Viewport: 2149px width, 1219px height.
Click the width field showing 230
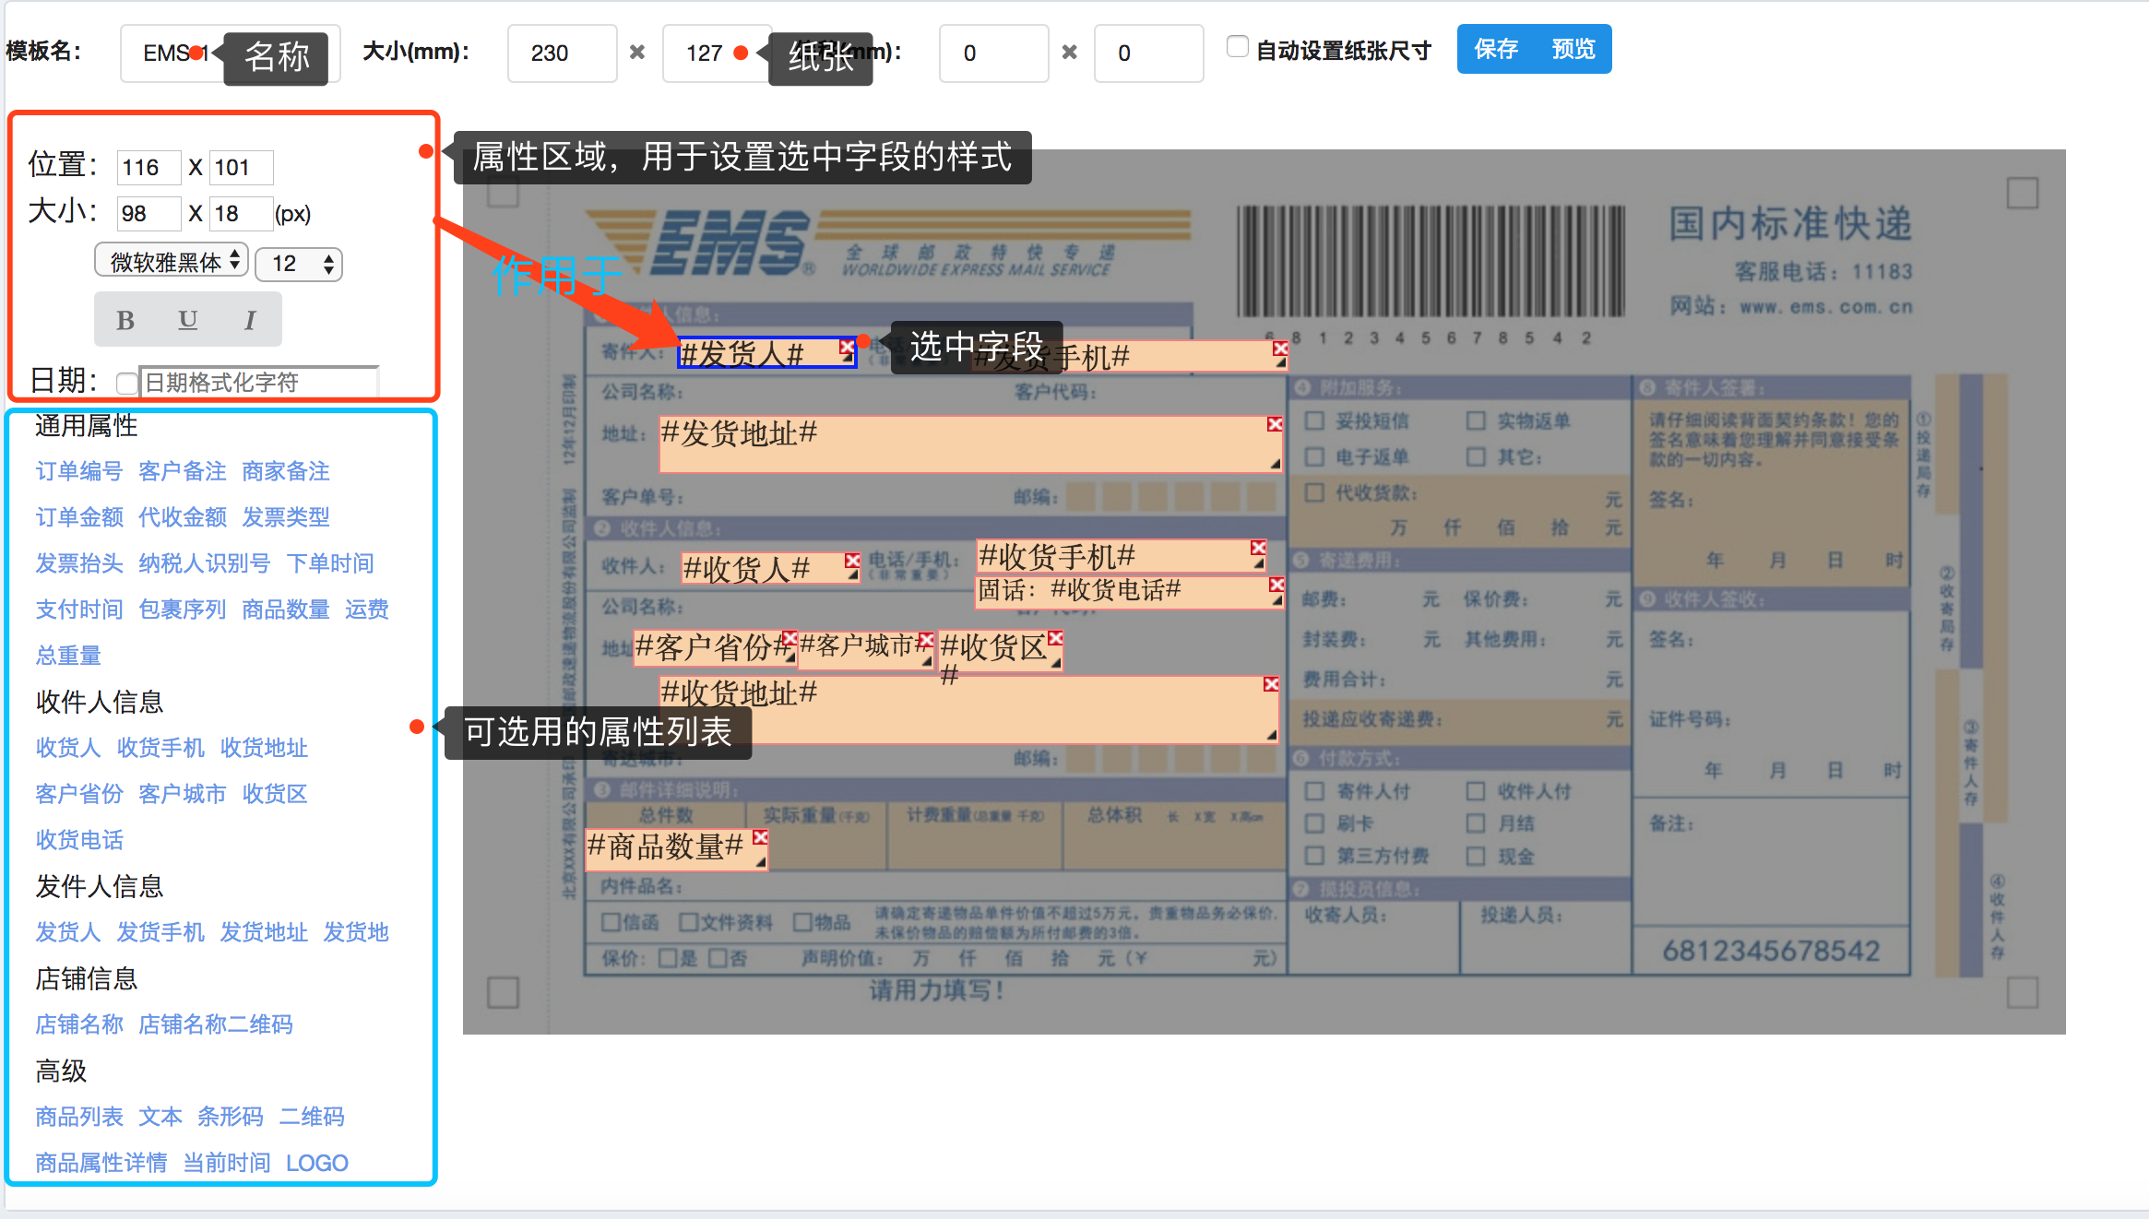tap(562, 53)
